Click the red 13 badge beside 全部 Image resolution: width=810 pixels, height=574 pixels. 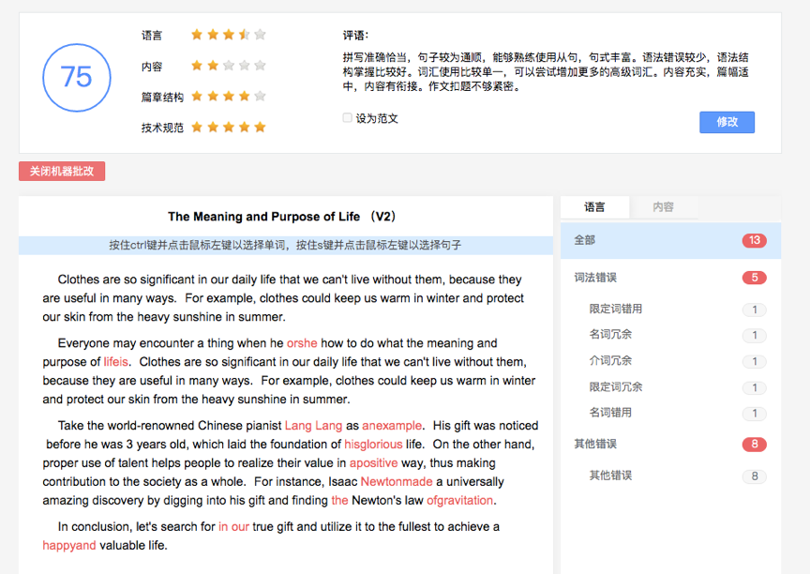tap(755, 240)
